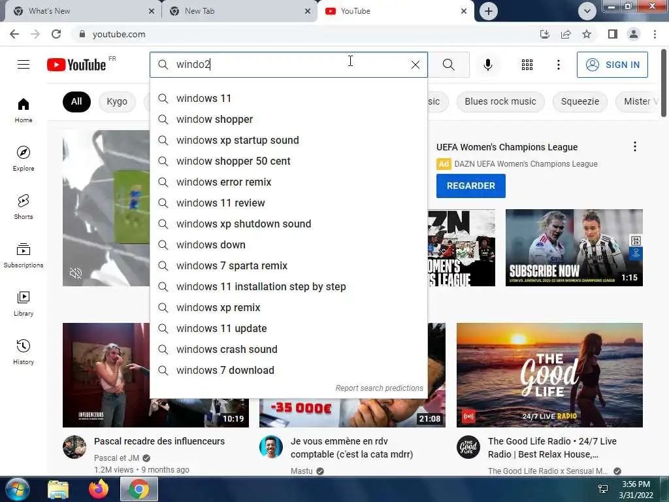Click the network icon in system tray
This screenshot has height=502, width=669.
tap(603, 489)
